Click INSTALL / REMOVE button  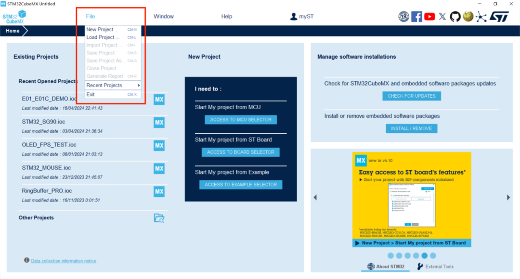pyautogui.click(x=412, y=128)
